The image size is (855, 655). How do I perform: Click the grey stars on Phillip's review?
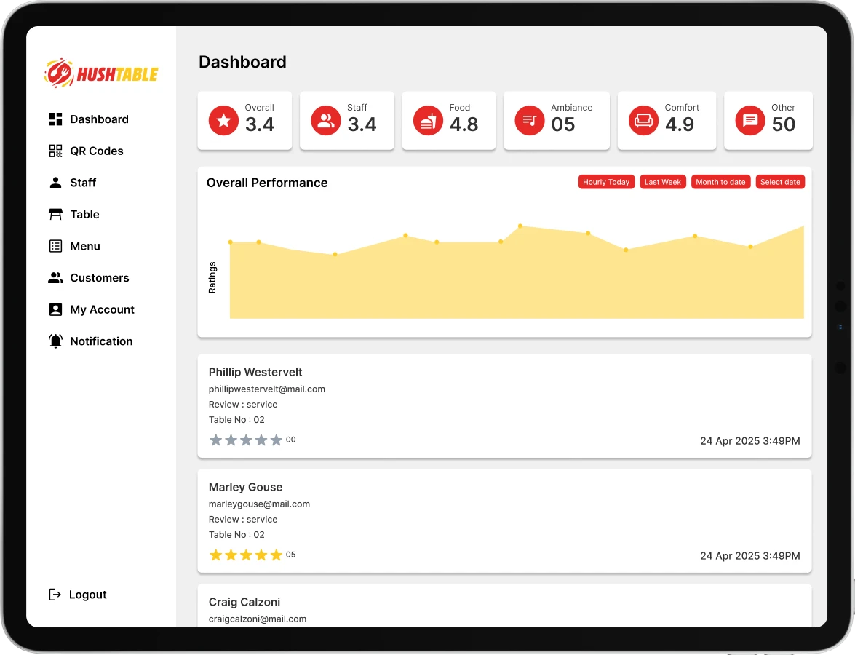click(246, 440)
